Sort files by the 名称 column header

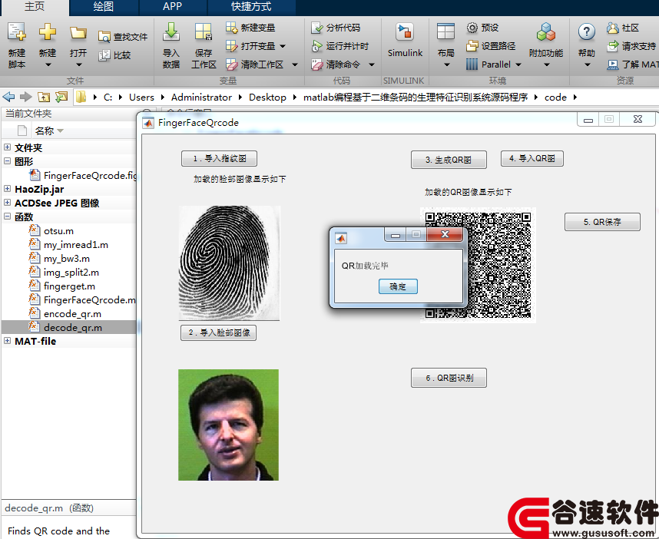click(x=48, y=131)
